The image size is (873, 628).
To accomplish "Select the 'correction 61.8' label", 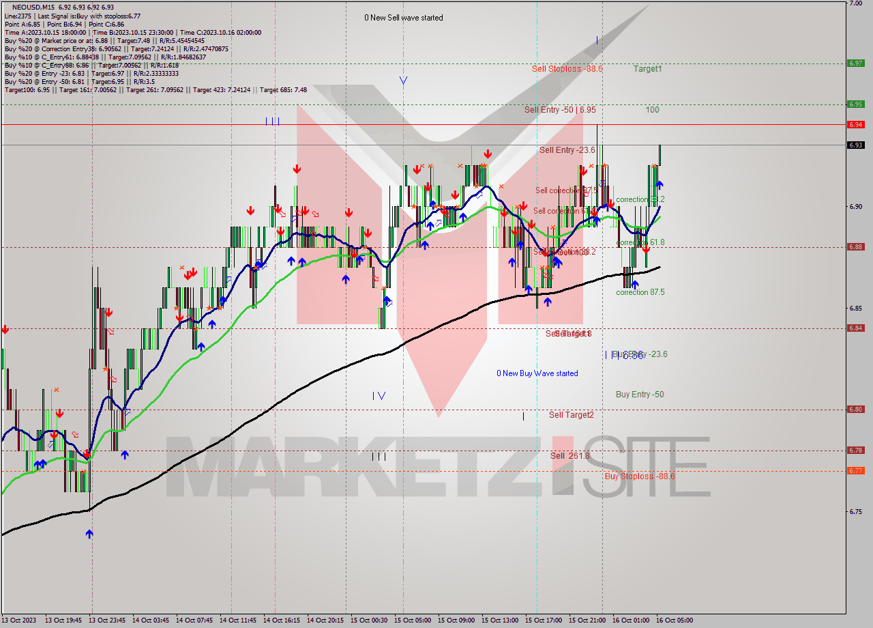I will click(640, 242).
